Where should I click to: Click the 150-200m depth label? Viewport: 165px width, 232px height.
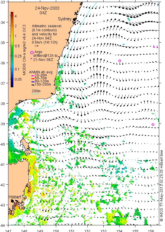click(43, 84)
